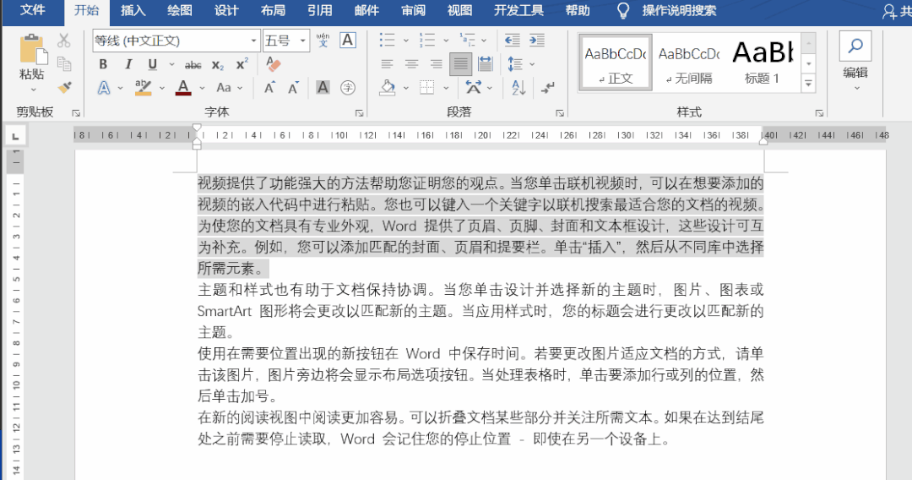Click the red font color swatch button

point(183,87)
